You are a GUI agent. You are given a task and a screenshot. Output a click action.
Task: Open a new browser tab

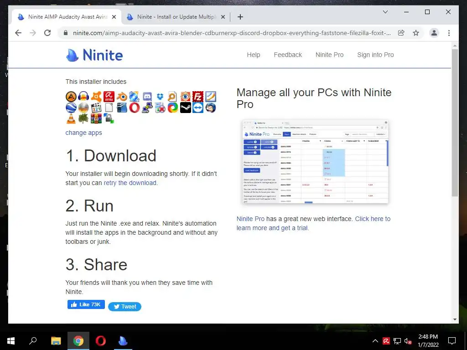[240, 17]
